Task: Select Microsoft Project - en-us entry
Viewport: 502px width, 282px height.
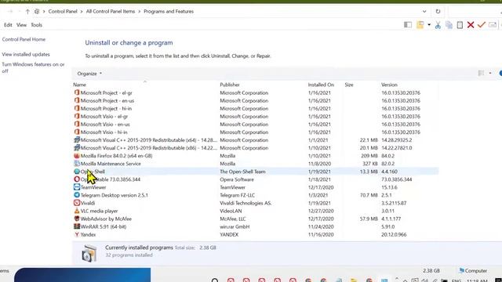Action: pos(107,101)
